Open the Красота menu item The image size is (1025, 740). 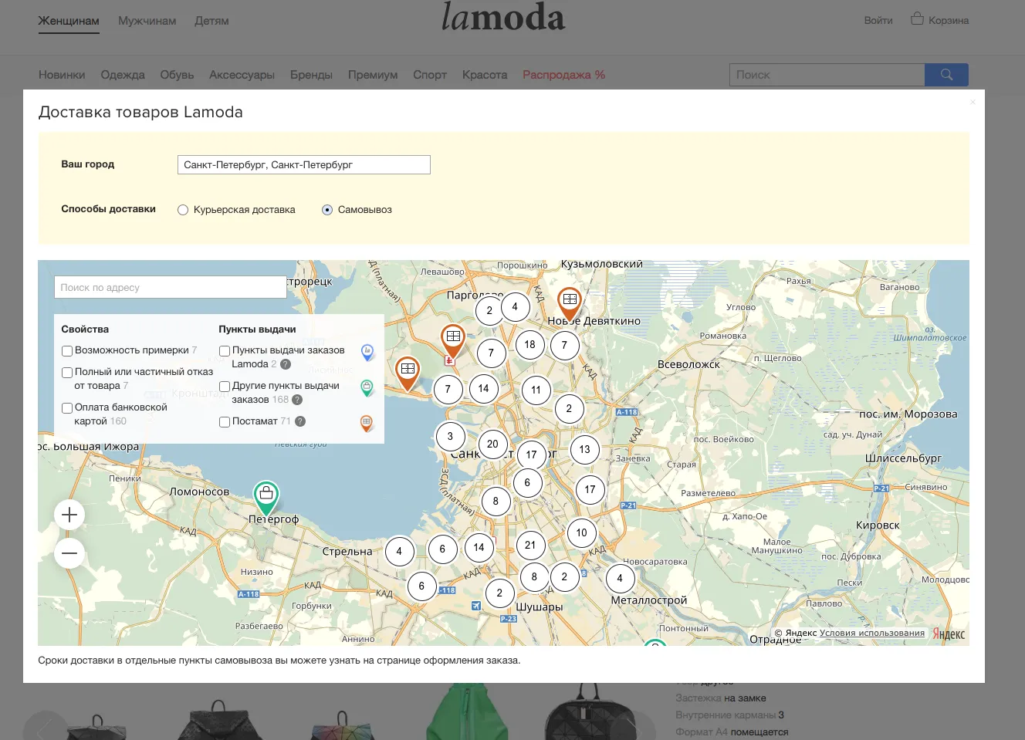tap(485, 75)
